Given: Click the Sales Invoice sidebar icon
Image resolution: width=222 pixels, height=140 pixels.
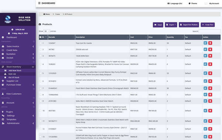Looking at the screenshot, I should tap(3, 46).
